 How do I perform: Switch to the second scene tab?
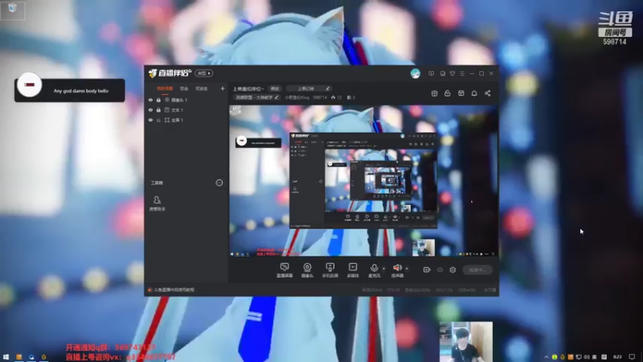pos(184,88)
